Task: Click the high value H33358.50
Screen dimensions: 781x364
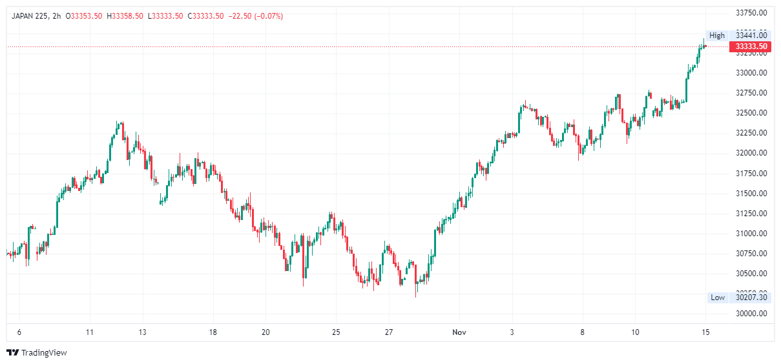Action: pyautogui.click(x=125, y=15)
